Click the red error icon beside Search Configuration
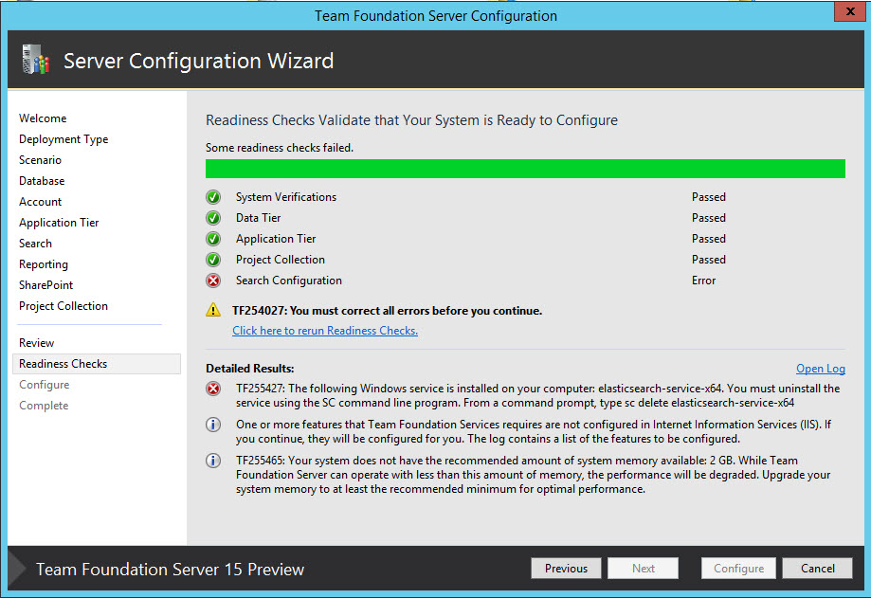 (213, 281)
